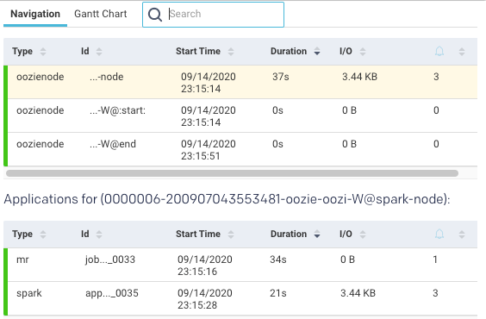Image resolution: width=486 pixels, height=319 pixels.
Task: Click Start Time header in top table
Action: click(198, 51)
